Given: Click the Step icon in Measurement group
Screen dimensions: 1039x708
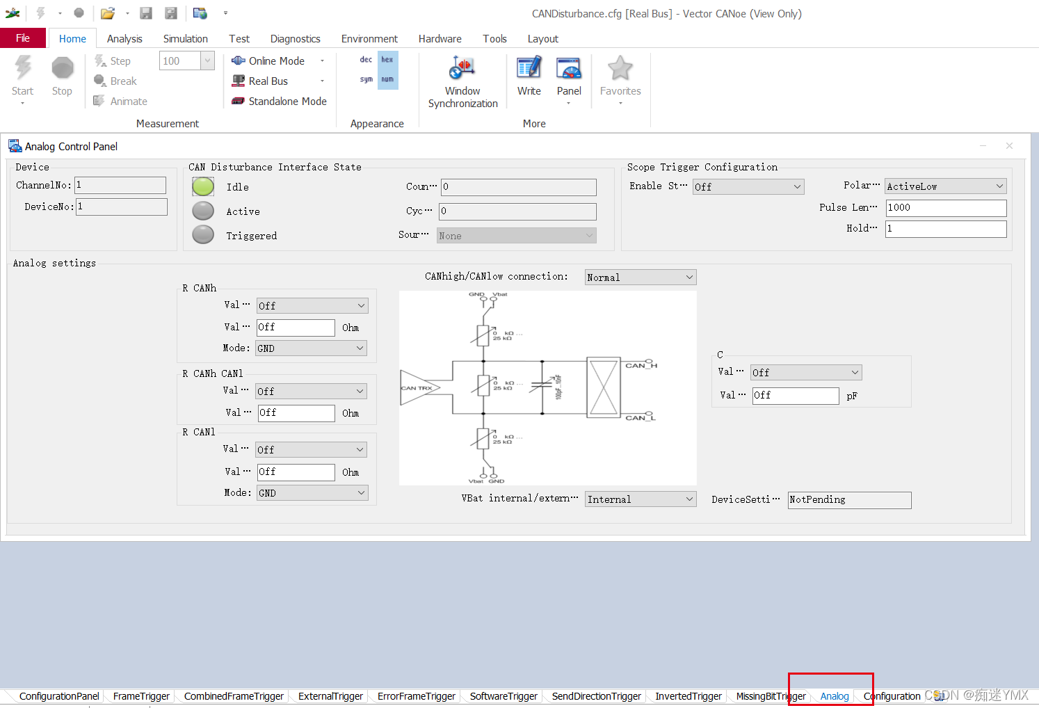Looking at the screenshot, I should (x=100, y=61).
